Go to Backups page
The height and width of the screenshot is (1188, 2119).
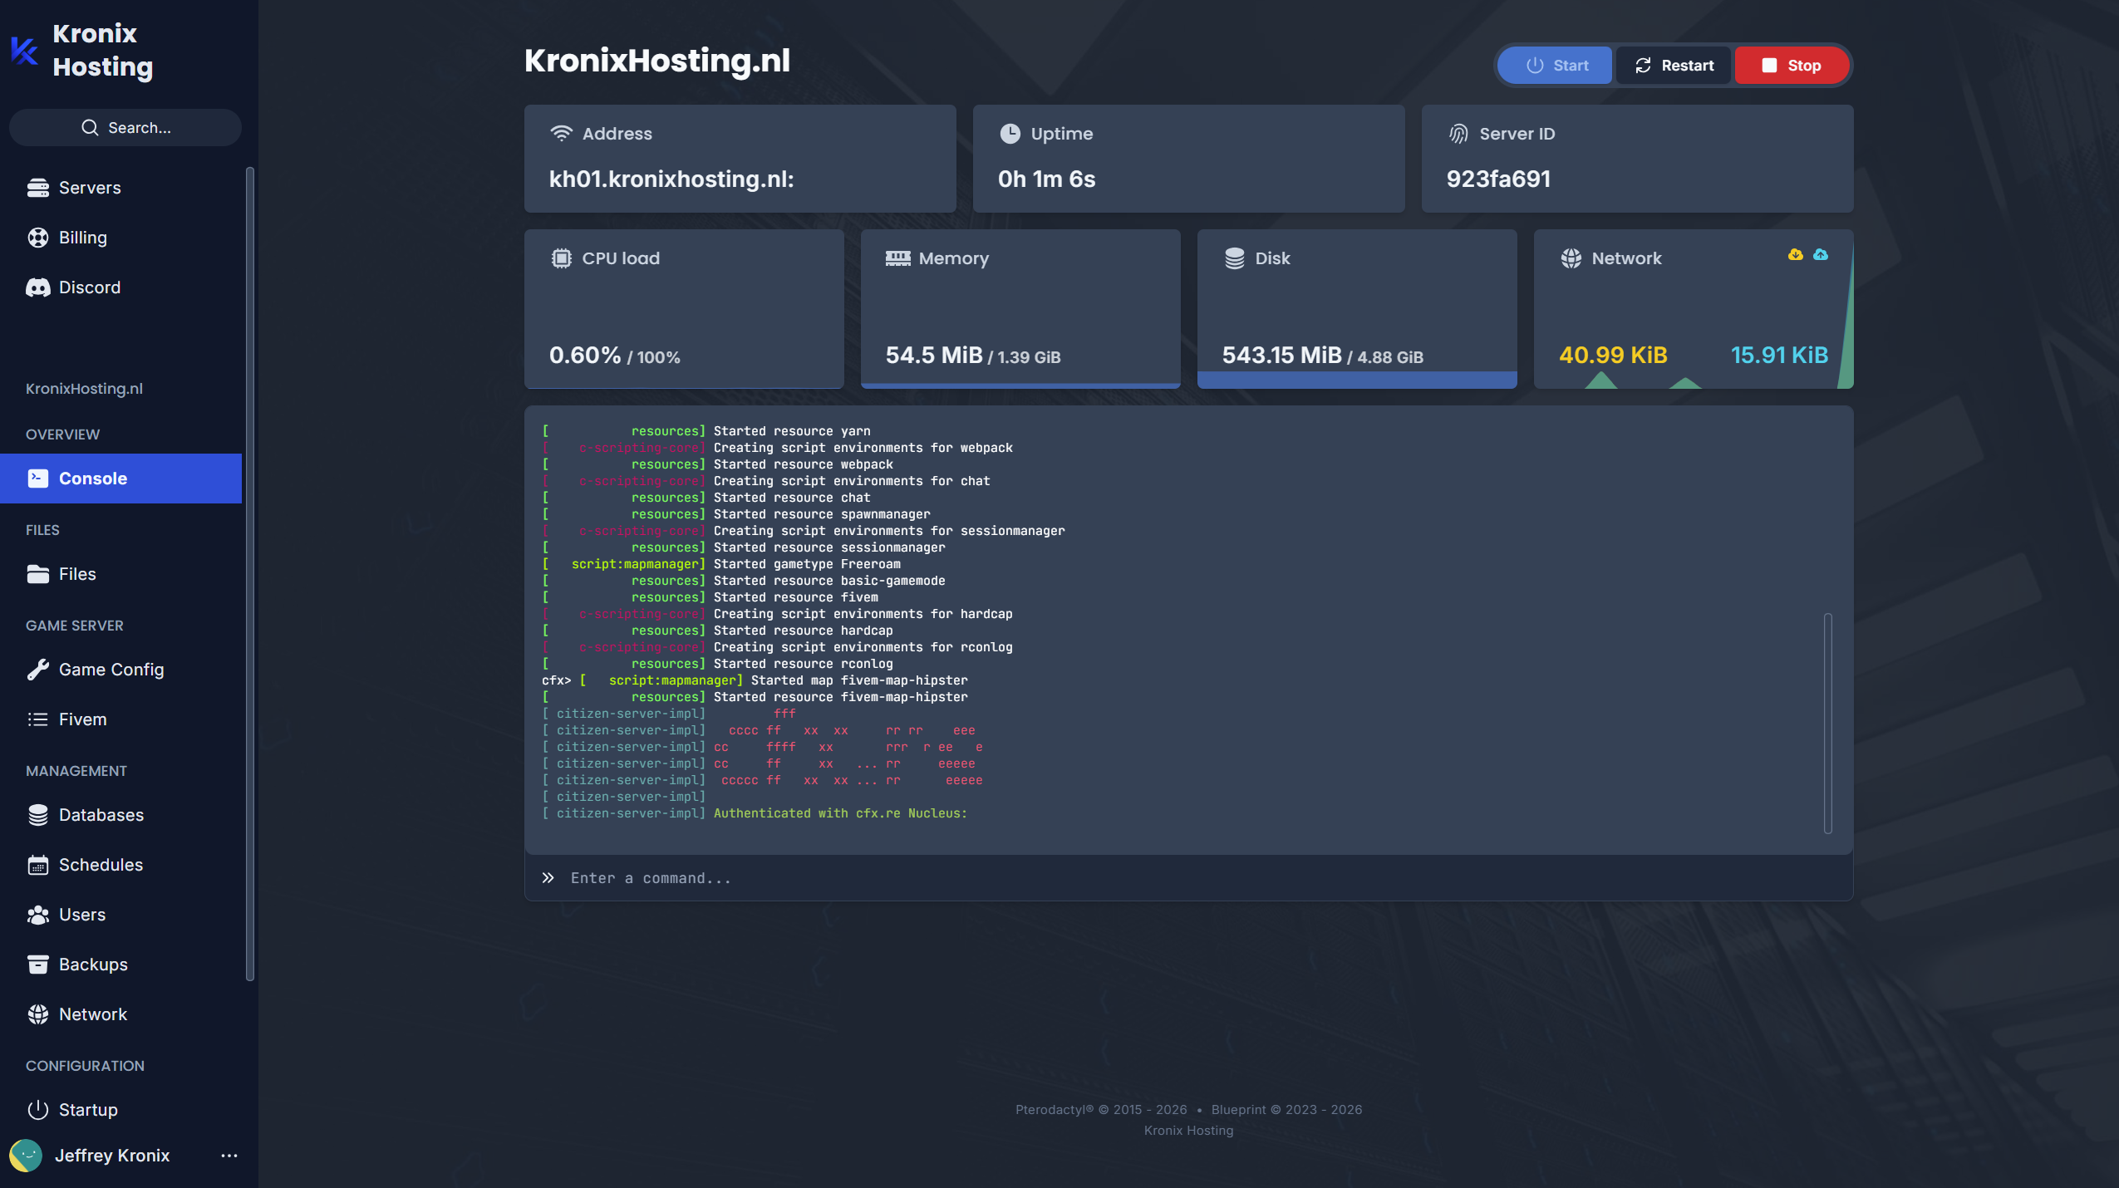click(121, 965)
